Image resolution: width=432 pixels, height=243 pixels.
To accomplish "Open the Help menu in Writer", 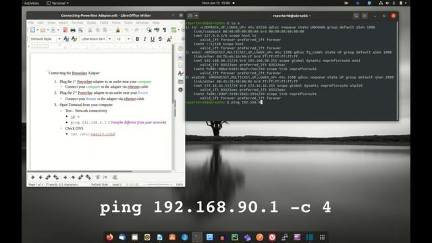I will (156, 22).
